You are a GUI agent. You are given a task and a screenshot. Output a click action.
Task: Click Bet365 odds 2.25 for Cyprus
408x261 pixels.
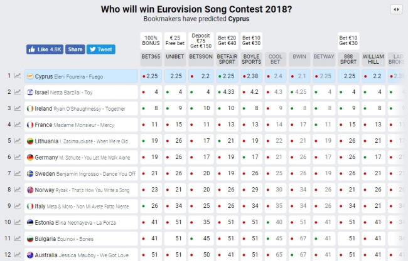click(151, 76)
